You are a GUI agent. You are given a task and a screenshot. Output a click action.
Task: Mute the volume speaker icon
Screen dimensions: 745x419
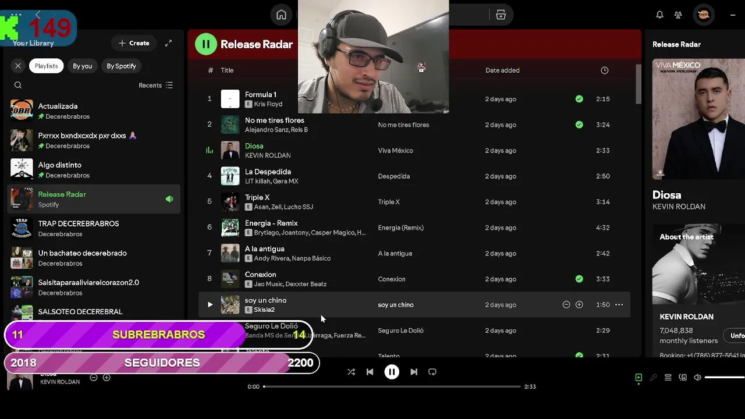(697, 378)
